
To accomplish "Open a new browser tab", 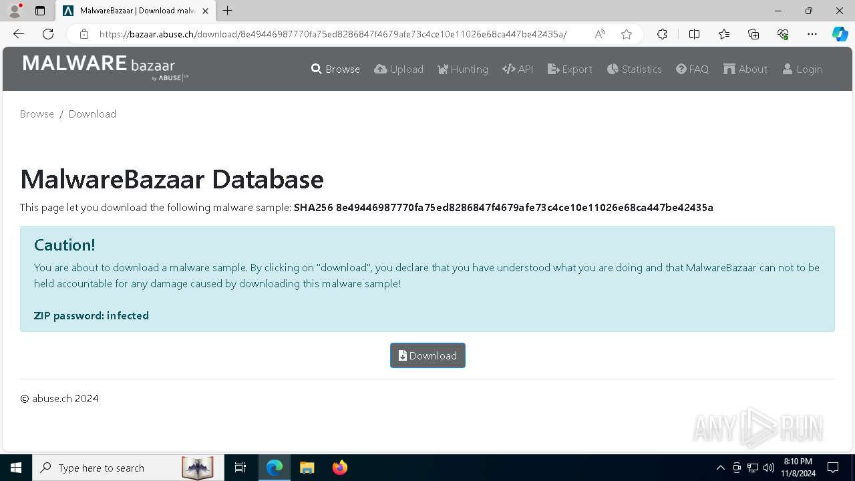I will [228, 11].
